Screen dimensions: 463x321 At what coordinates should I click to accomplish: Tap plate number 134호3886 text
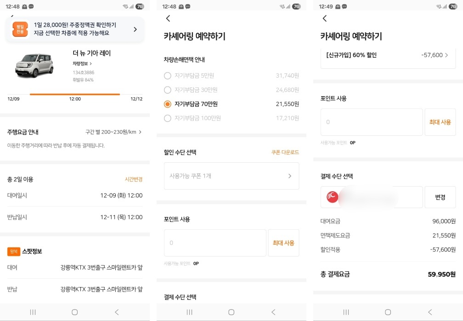[x=84, y=72]
